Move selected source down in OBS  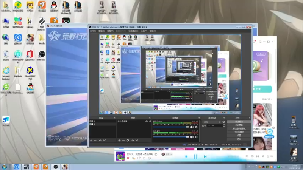(x=137, y=140)
